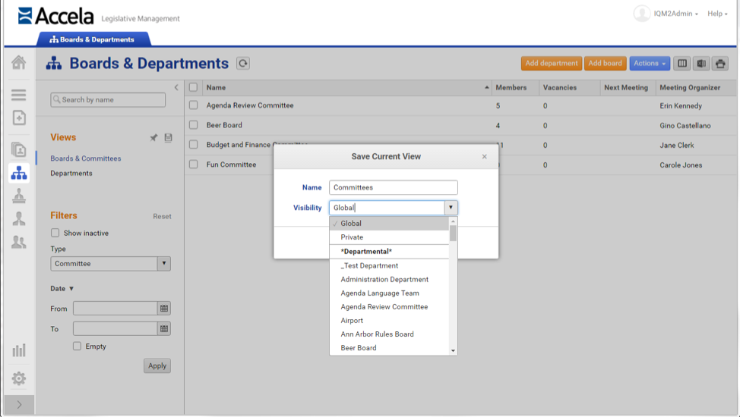Close the Save Current View dialog
Image resolution: width=740 pixels, height=417 pixels.
tap(484, 156)
